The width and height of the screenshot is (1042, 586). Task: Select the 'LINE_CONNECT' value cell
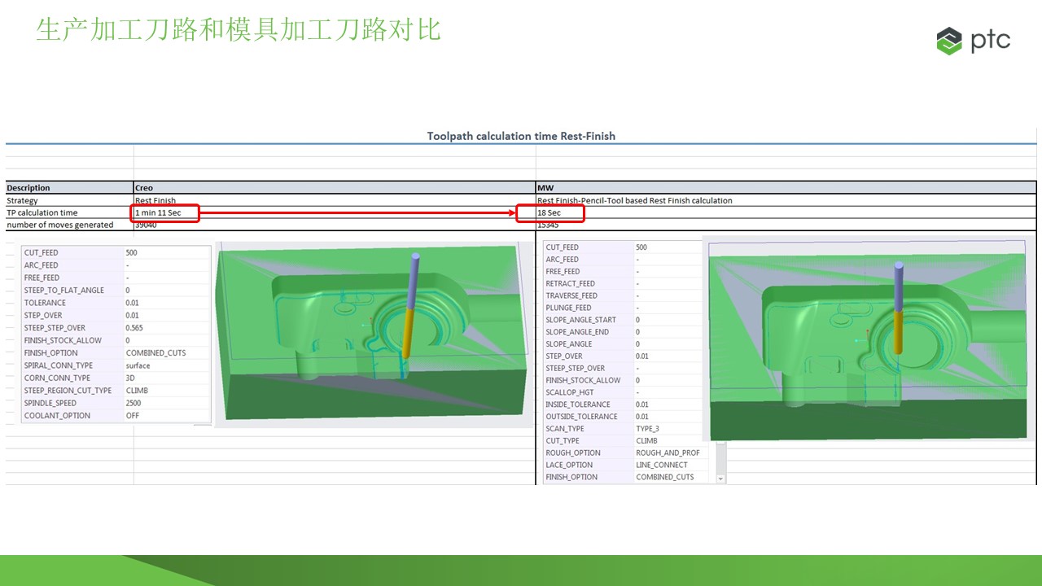(662, 466)
